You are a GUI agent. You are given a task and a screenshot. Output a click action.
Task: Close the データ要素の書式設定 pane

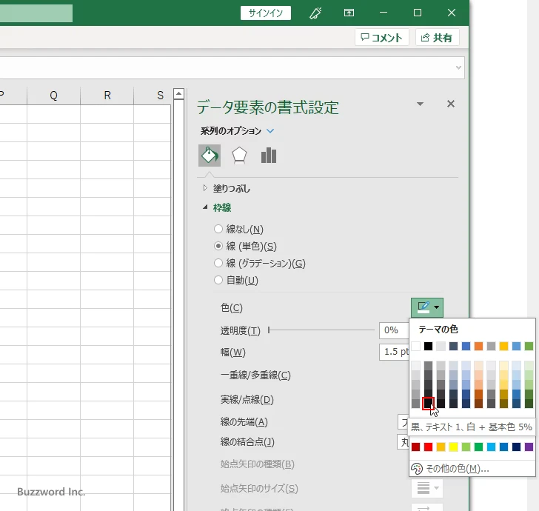[450, 104]
